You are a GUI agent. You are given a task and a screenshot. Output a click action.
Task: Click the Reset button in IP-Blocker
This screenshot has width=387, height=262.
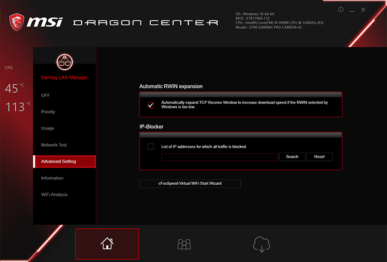click(320, 157)
